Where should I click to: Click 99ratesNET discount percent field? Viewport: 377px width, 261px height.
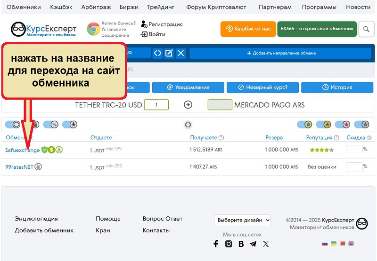click(x=354, y=167)
